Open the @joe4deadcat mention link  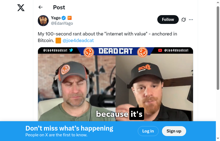click(78, 40)
